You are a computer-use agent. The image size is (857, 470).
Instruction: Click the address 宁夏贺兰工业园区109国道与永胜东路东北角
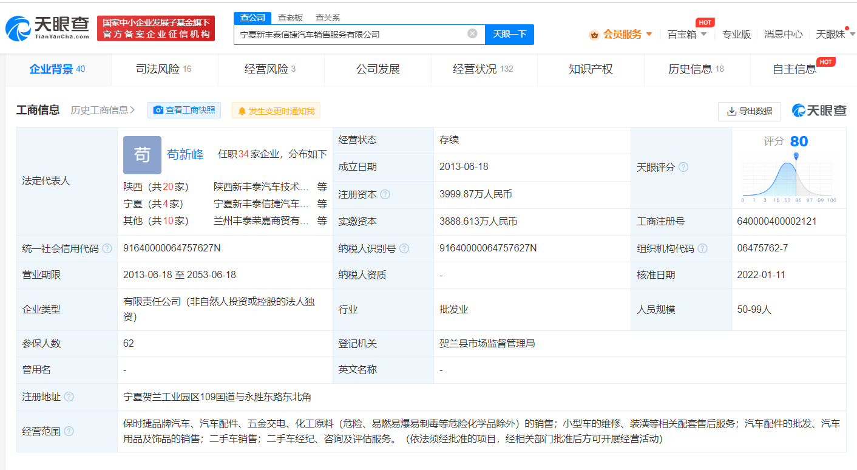[x=217, y=397]
